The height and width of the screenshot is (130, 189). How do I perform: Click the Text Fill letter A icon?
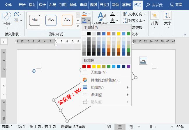[112, 14]
